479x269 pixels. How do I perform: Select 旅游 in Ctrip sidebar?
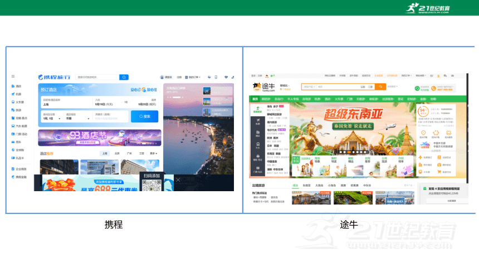coord(17,110)
